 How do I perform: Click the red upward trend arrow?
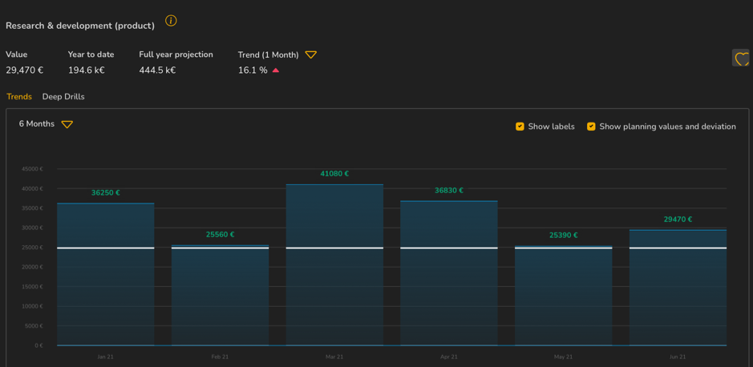[276, 71]
